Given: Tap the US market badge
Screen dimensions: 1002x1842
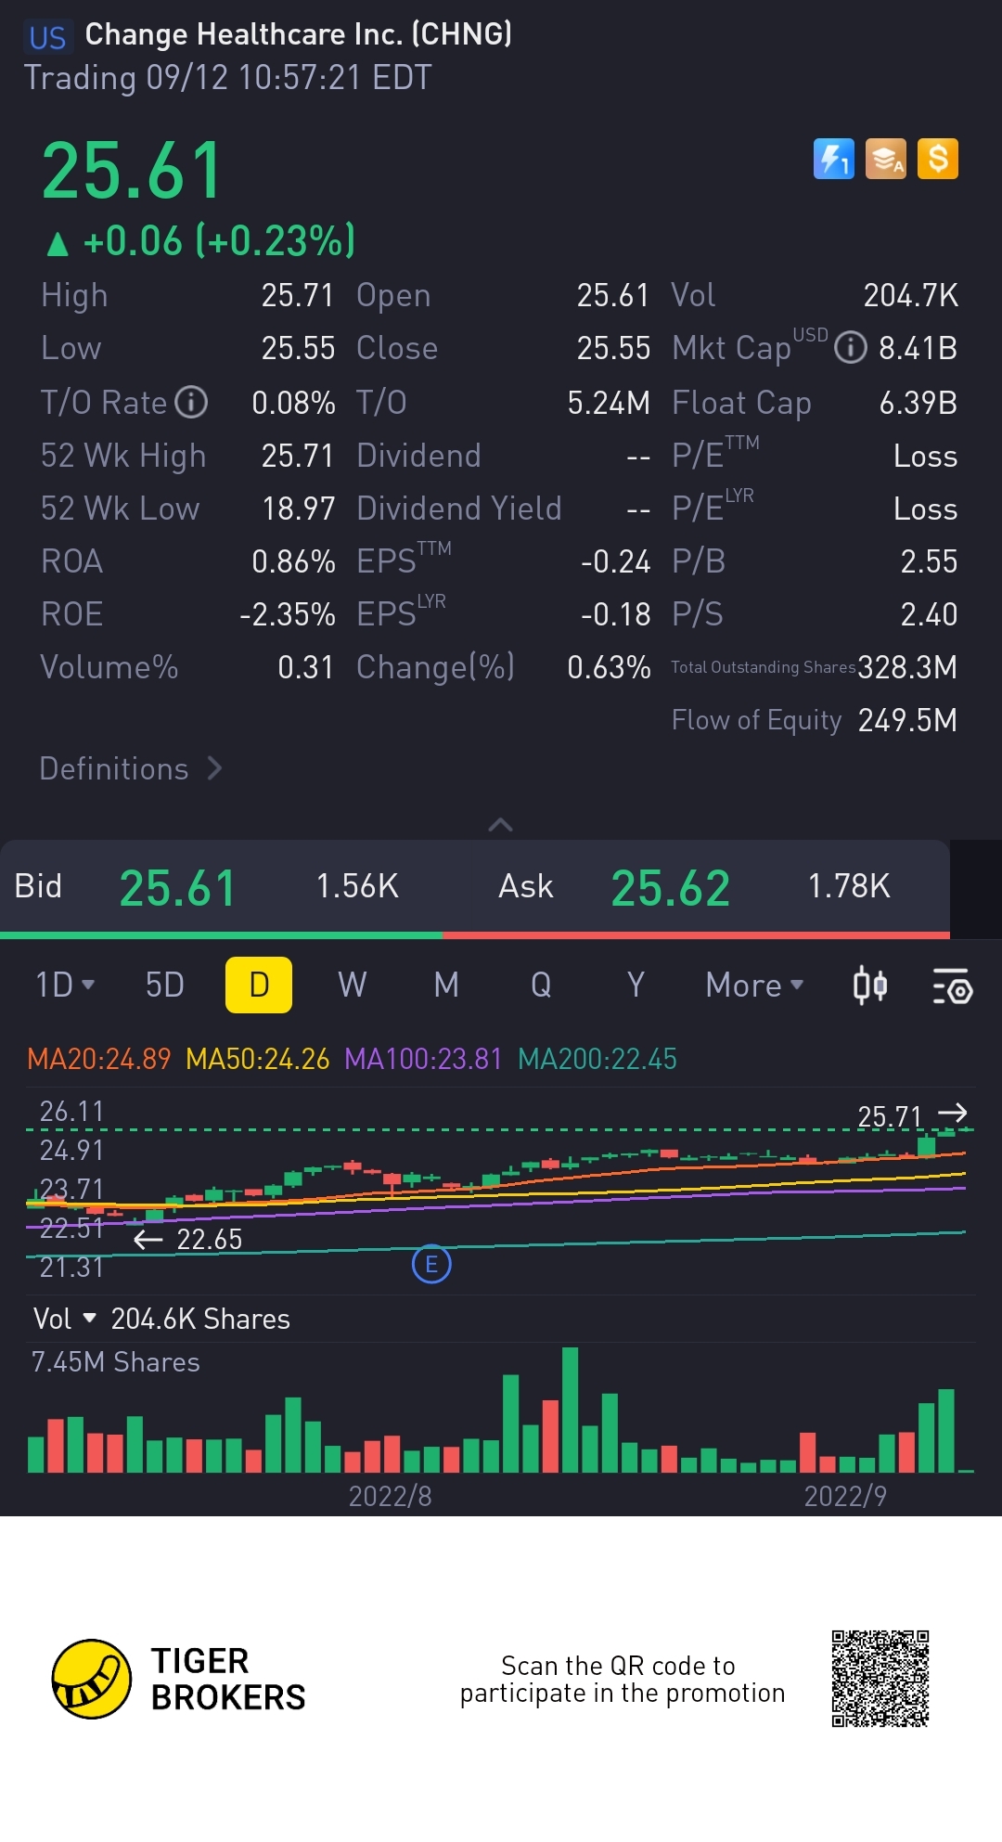Looking at the screenshot, I should [47, 37].
